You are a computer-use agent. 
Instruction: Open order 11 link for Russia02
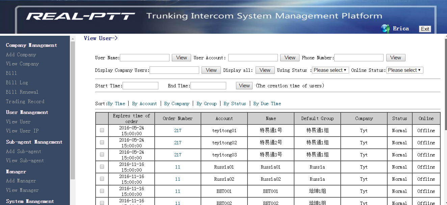tap(178, 179)
